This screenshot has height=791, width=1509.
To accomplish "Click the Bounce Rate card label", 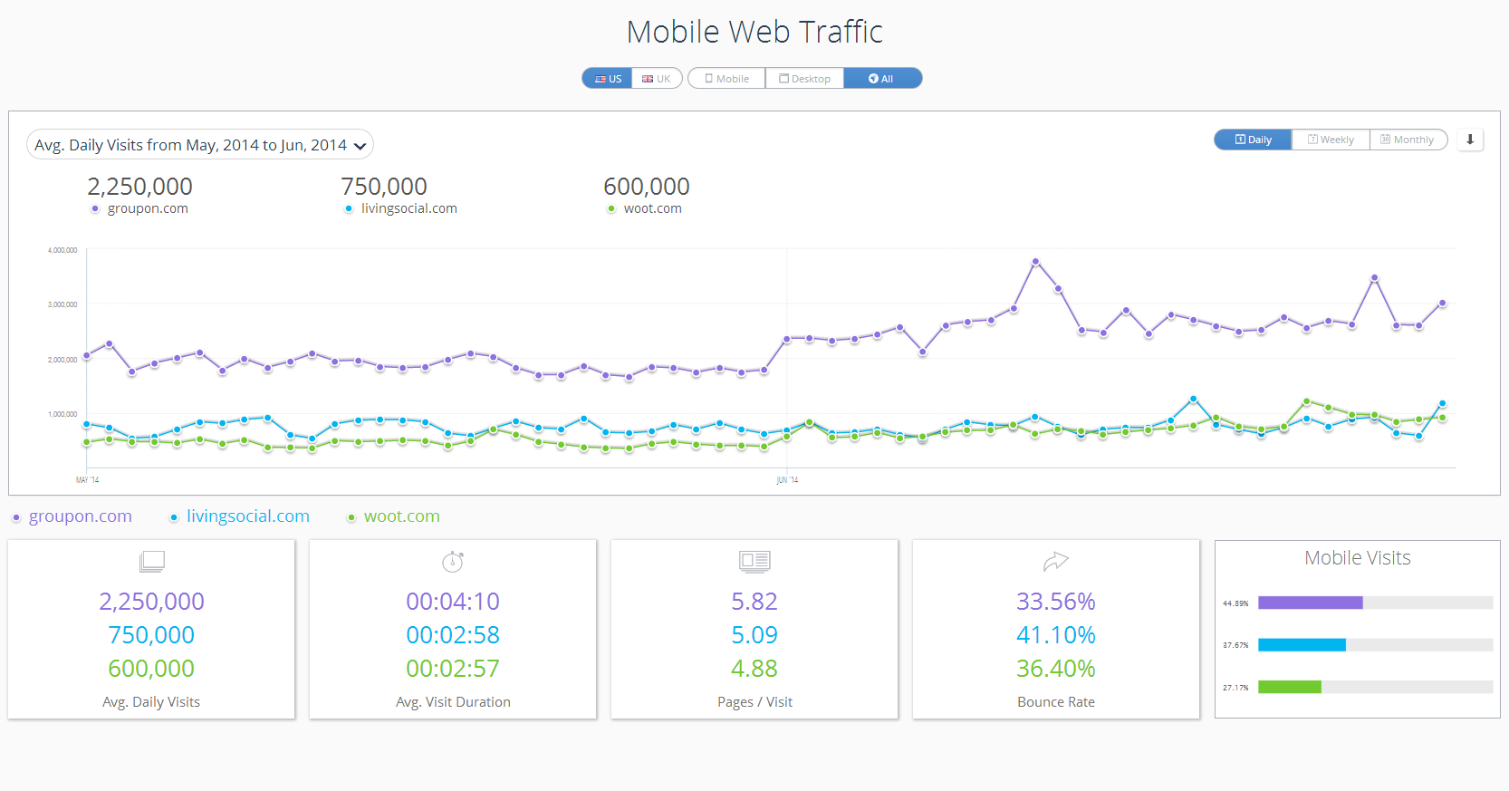I will [1056, 702].
